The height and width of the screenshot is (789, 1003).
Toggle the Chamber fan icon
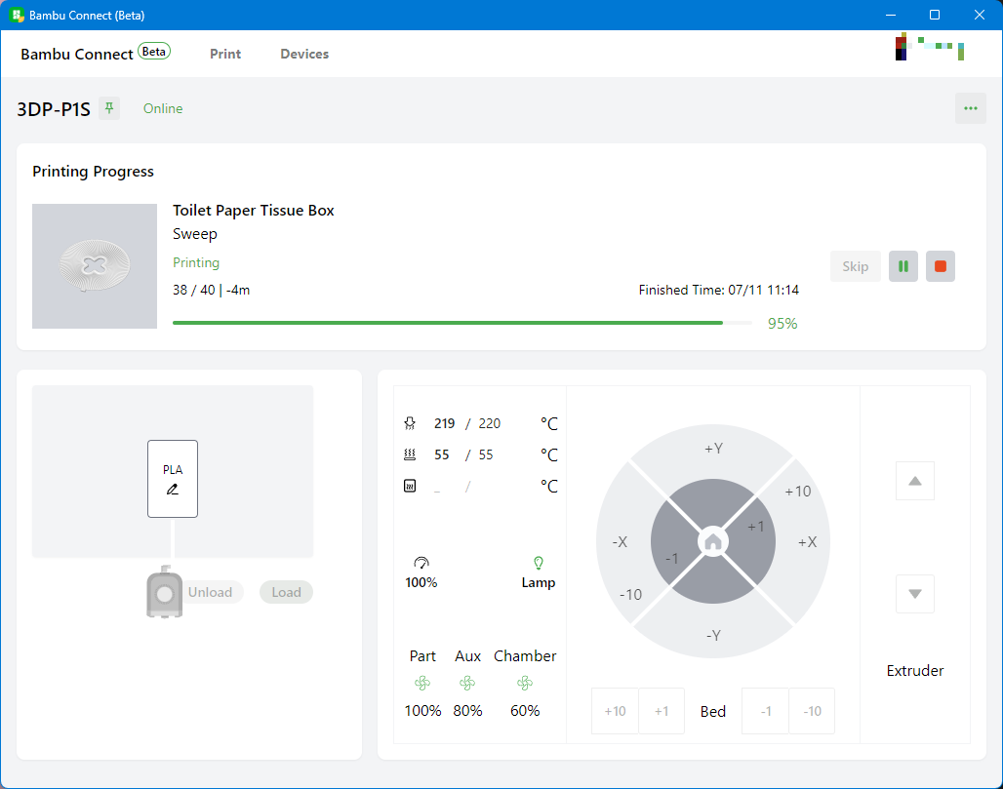[x=525, y=683]
